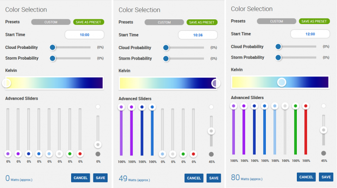Click the Start Time field showing 12:00
The image size is (337, 188).
(x=310, y=34)
